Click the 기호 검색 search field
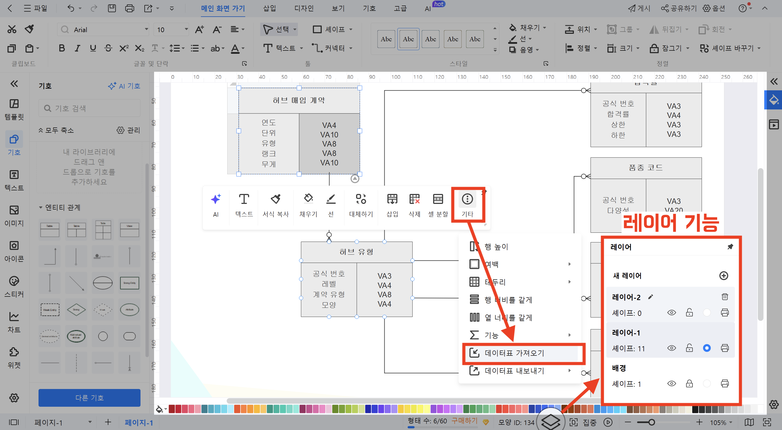Screen dimensions: 782x430 [x=89, y=108]
